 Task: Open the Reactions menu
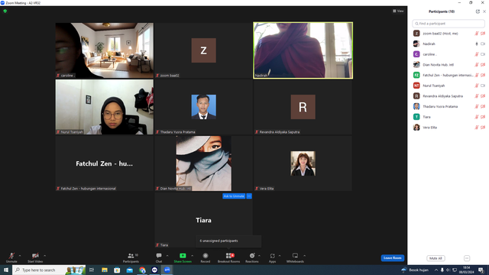pos(251,257)
